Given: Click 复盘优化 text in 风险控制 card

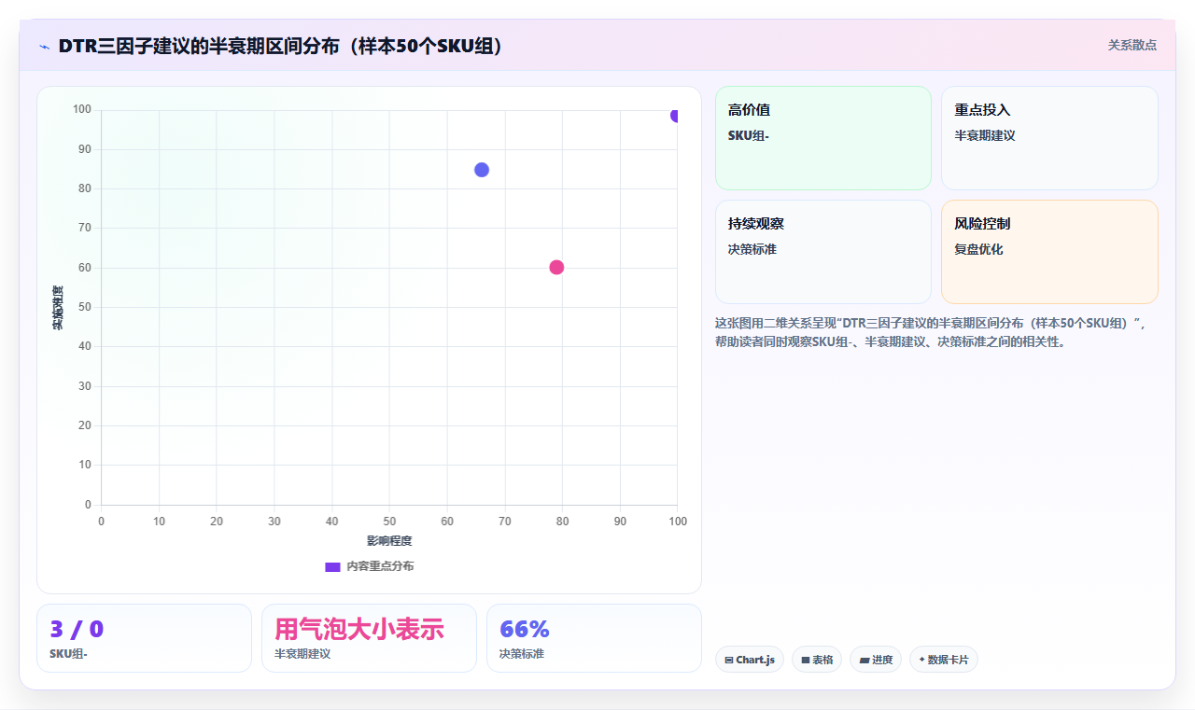Looking at the screenshot, I should [x=978, y=250].
